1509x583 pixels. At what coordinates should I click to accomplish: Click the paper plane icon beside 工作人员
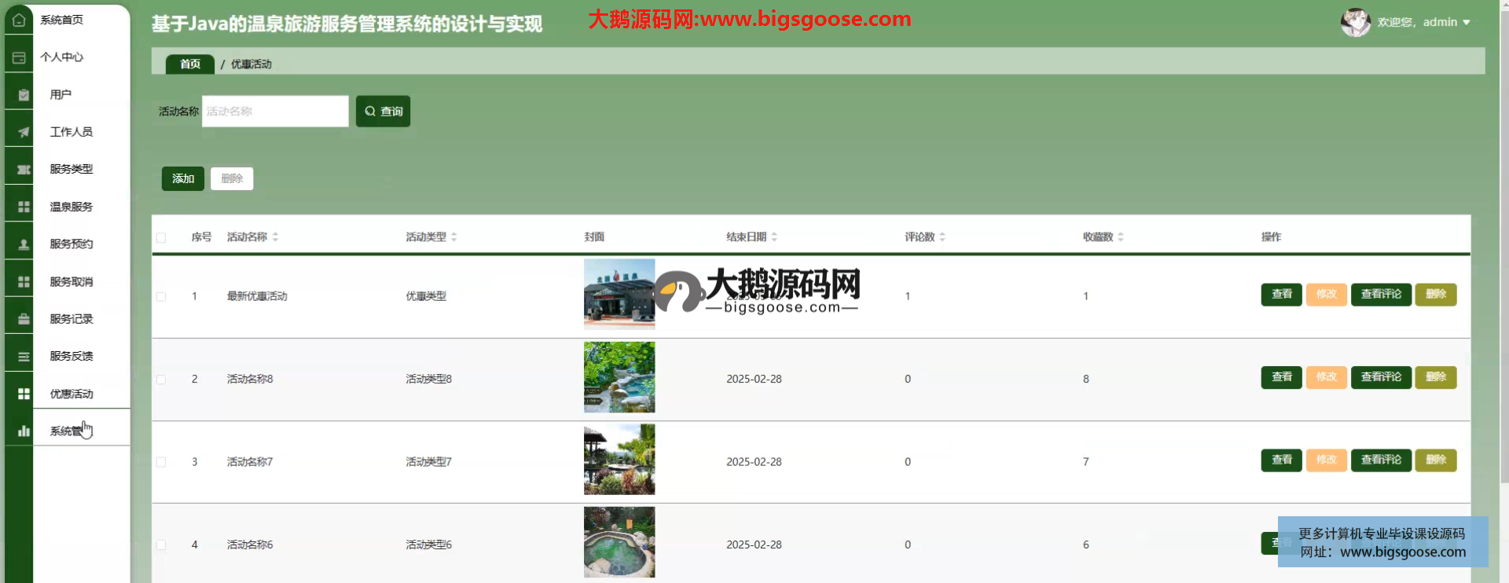24,132
